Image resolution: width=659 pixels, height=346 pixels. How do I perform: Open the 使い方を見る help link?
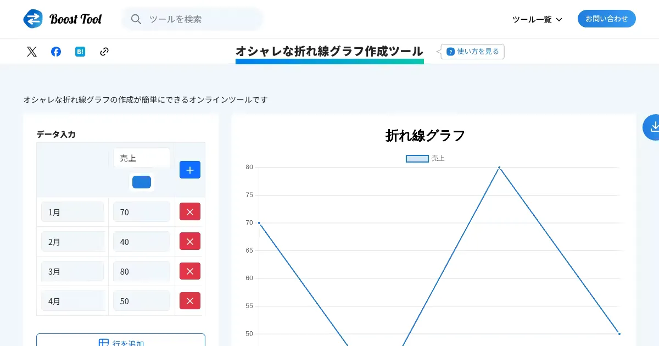pyautogui.click(x=473, y=52)
